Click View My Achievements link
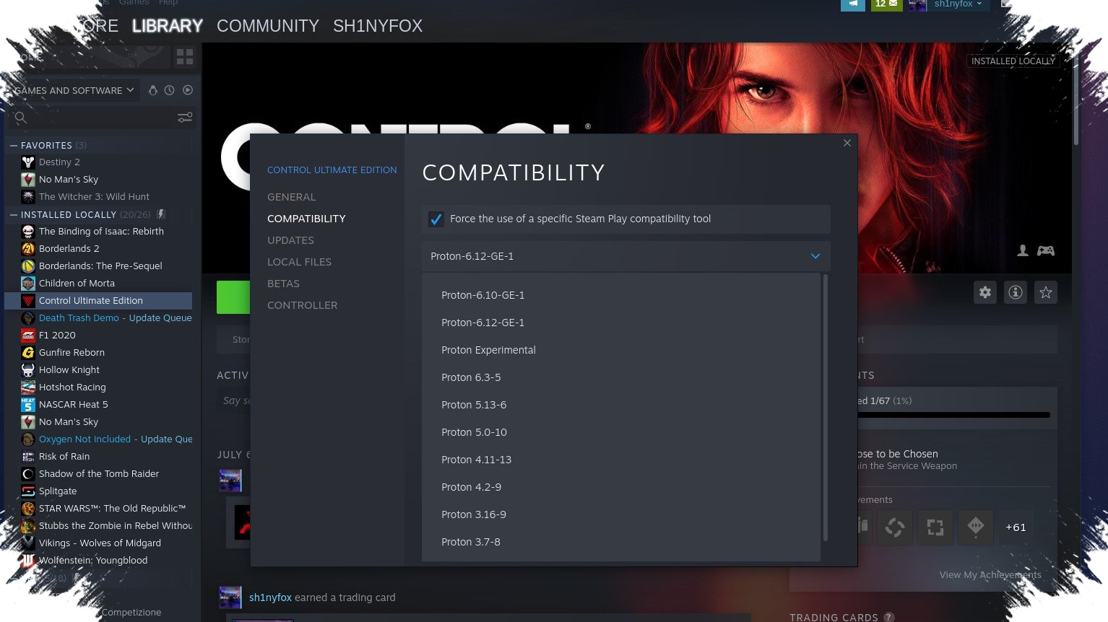This screenshot has height=622, width=1108. click(990, 575)
